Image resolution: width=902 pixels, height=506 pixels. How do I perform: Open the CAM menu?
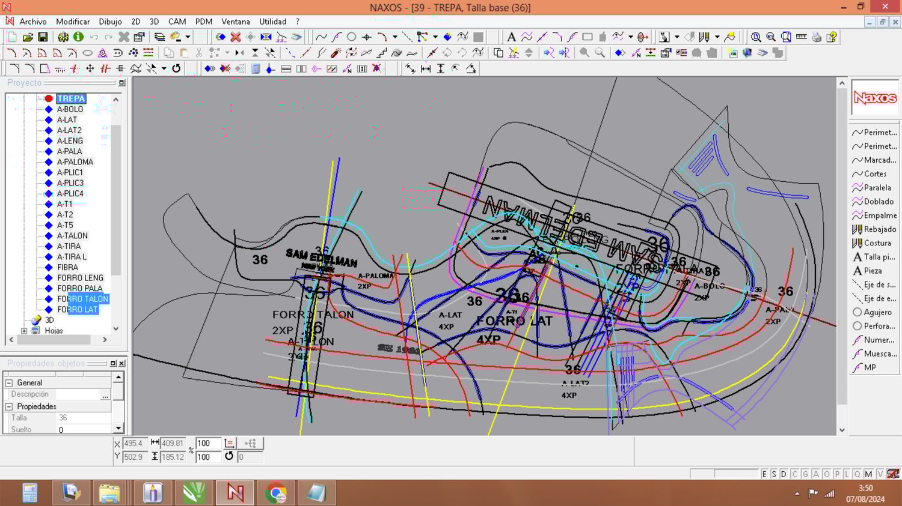tap(177, 22)
